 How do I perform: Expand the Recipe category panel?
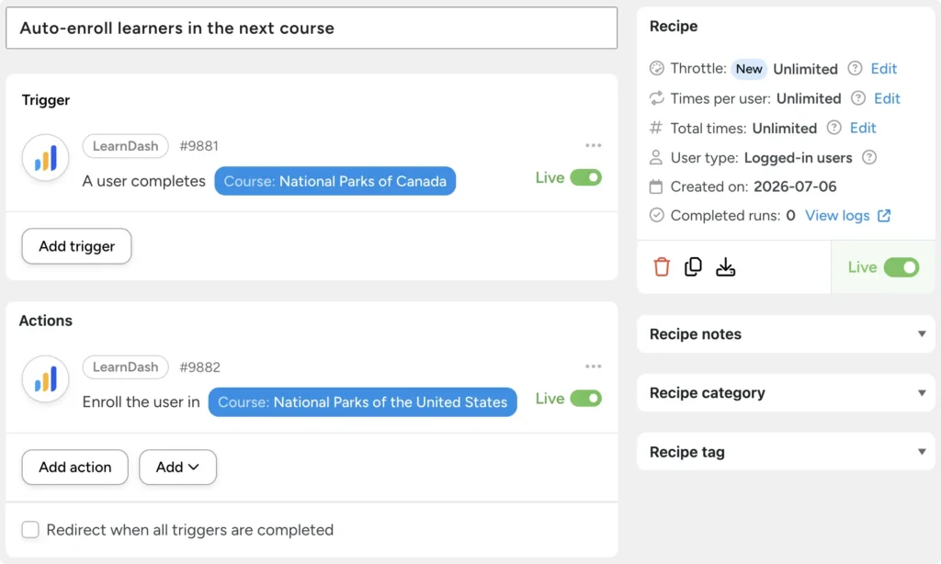pyautogui.click(x=786, y=393)
